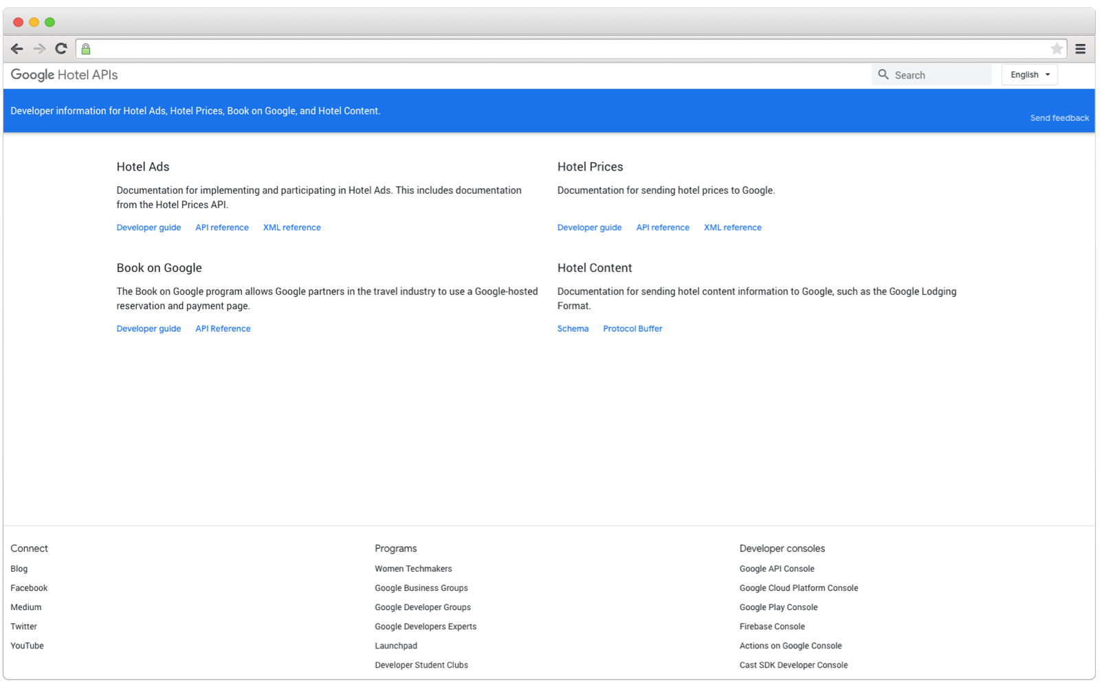1100x687 pixels.
Task: Click Send feedback link
Action: coord(1059,118)
